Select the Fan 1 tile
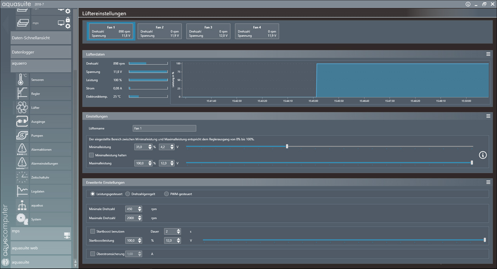The image size is (497, 269). [x=111, y=31]
